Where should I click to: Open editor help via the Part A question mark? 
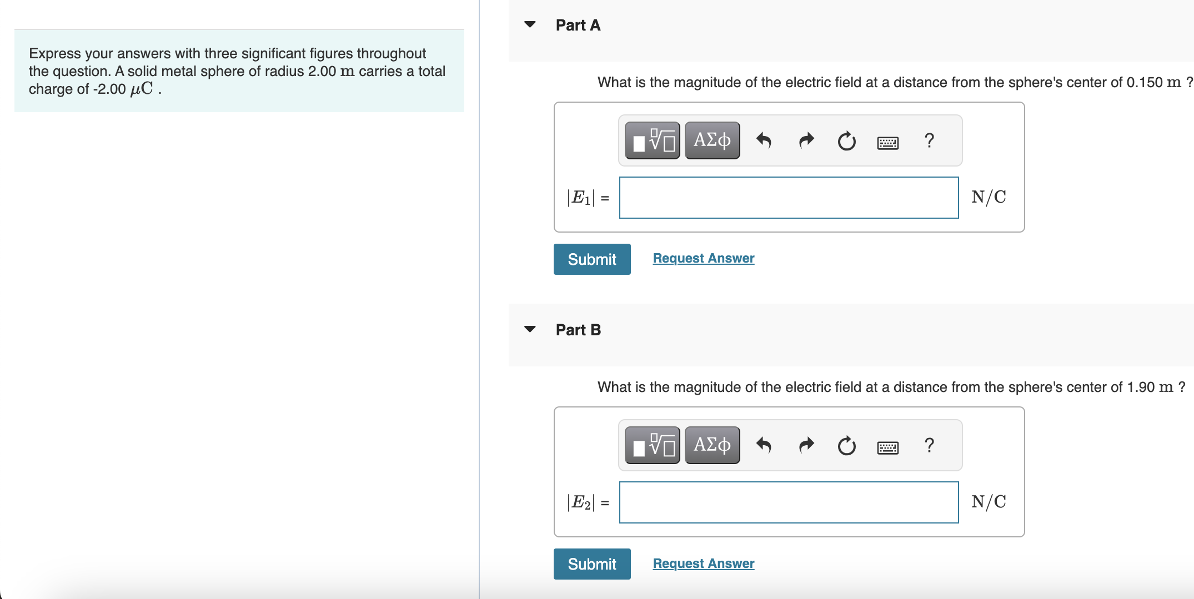pyautogui.click(x=929, y=140)
